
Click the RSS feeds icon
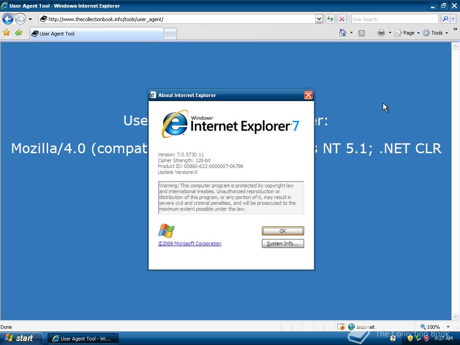[x=362, y=33]
